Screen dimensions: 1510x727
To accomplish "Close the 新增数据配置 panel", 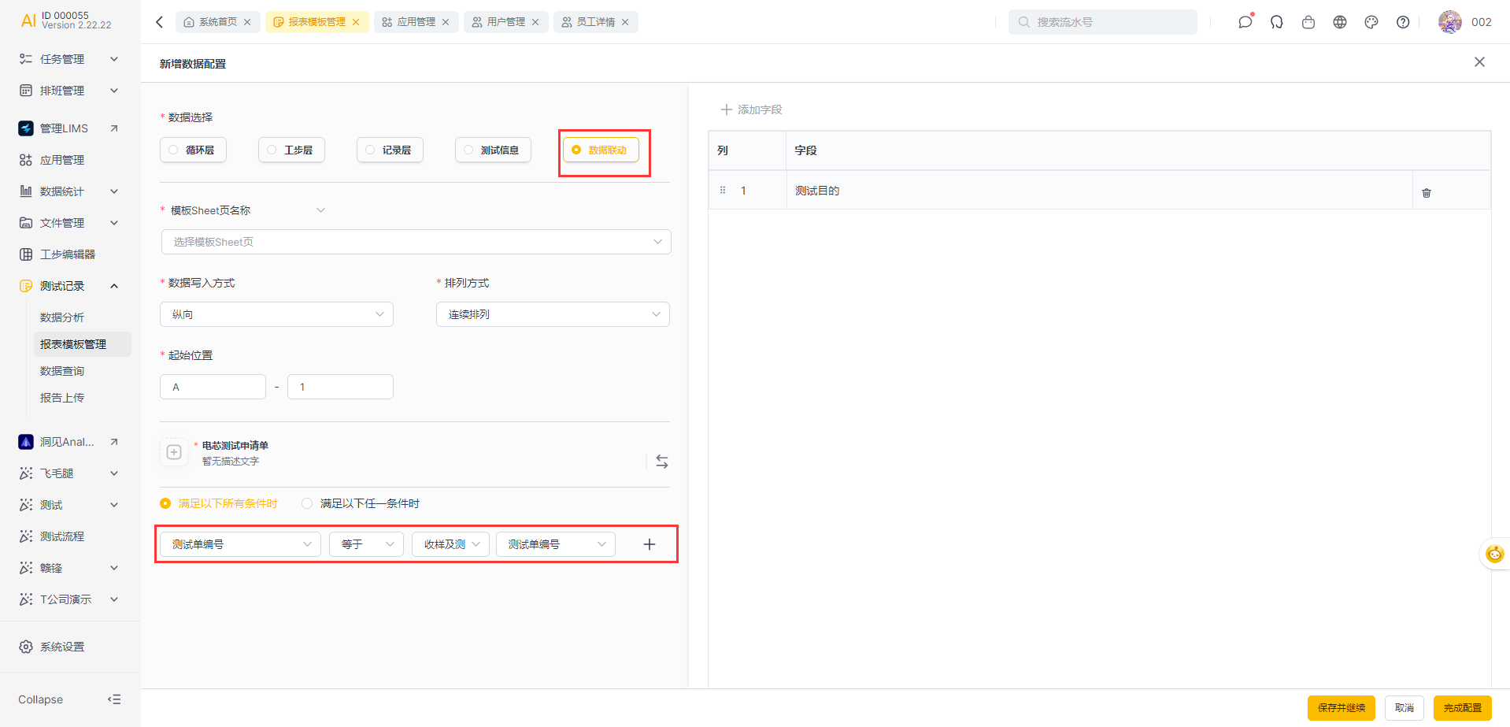I will click(x=1479, y=62).
